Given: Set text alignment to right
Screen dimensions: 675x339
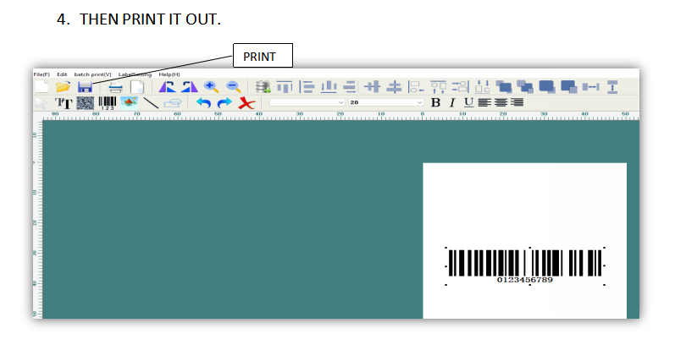Looking at the screenshot, I should tap(517, 102).
